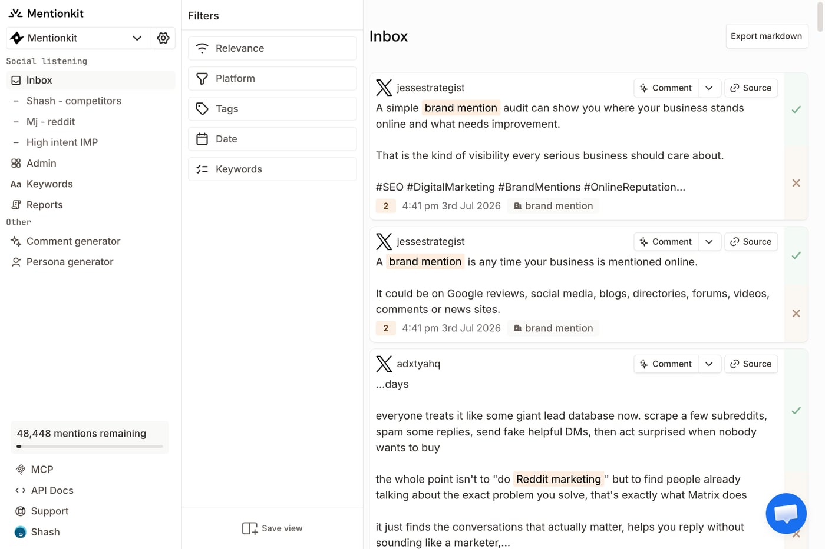
Task: Click the Reddit marketing highlighted keyword
Action: (559, 480)
